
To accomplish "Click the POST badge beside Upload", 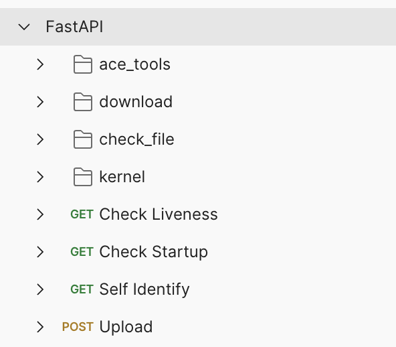I will [x=78, y=326].
